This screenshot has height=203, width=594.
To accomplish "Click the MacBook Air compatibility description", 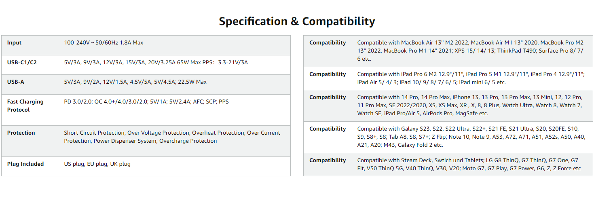I will (470, 51).
